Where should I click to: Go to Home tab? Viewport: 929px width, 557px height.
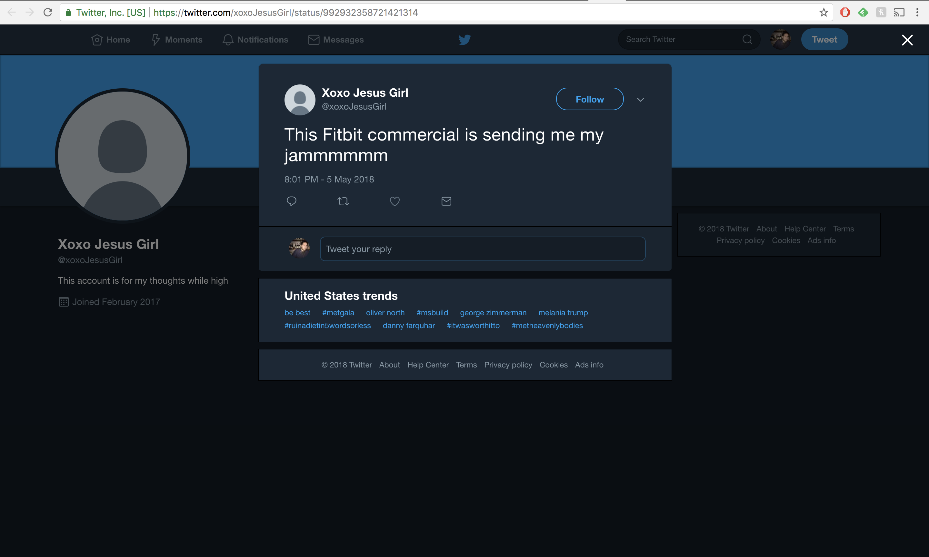point(111,39)
